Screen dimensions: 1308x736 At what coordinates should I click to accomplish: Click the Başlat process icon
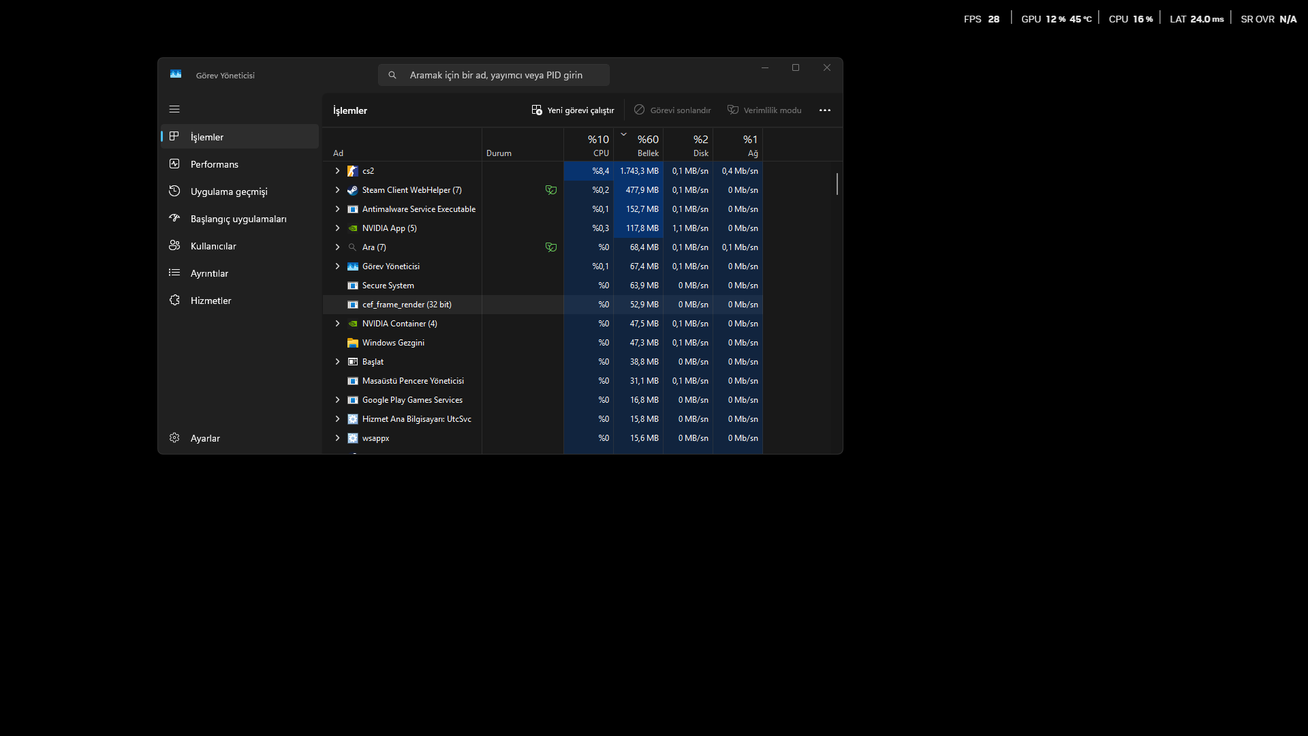click(x=352, y=362)
